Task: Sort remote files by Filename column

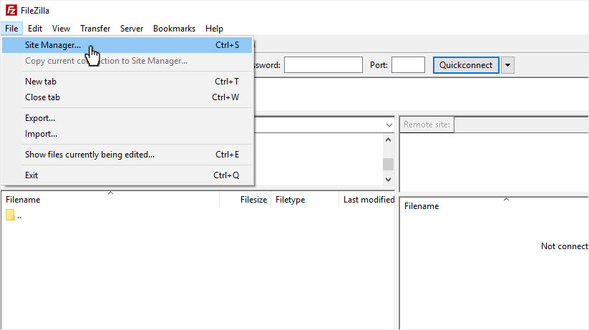Action: pos(495,206)
